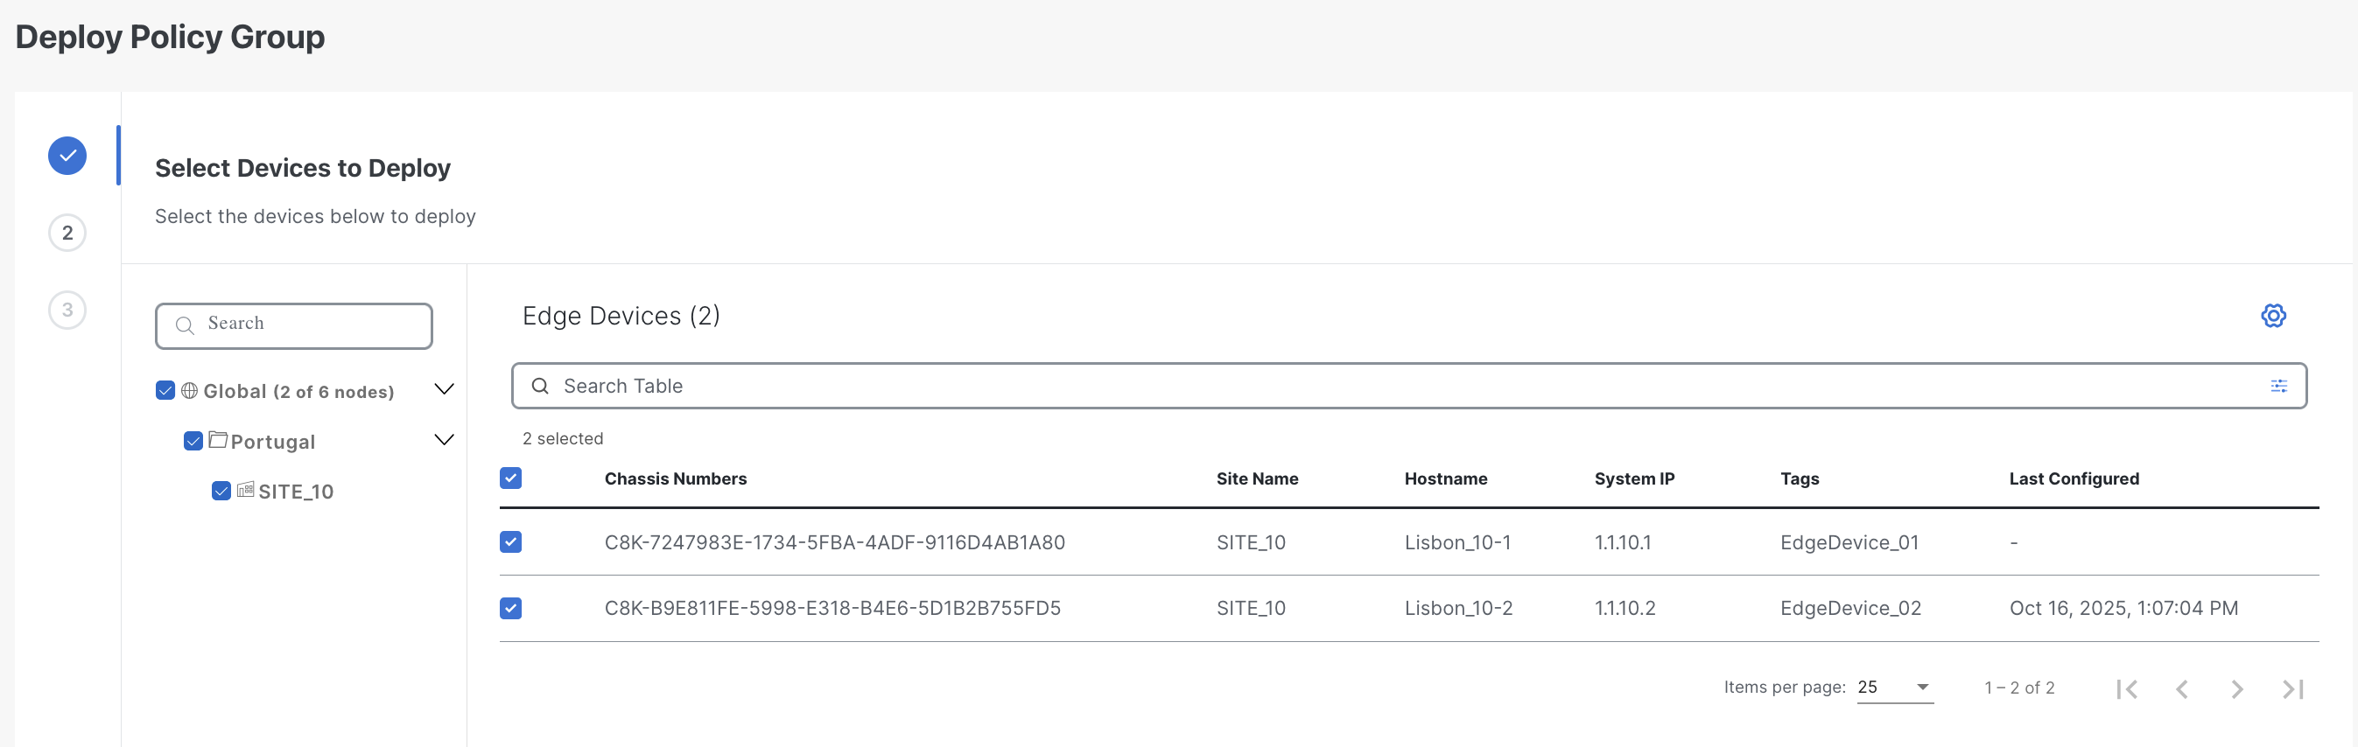Image resolution: width=2358 pixels, height=747 pixels.
Task: Go to wizard step 2
Action: click(x=67, y=234)
